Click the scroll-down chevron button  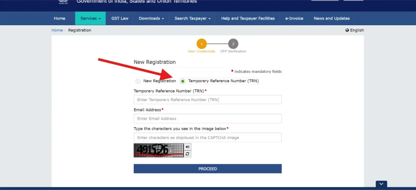click(x=381, y=184)
